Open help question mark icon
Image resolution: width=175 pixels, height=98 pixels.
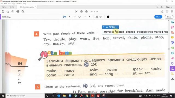pos(157,7)
